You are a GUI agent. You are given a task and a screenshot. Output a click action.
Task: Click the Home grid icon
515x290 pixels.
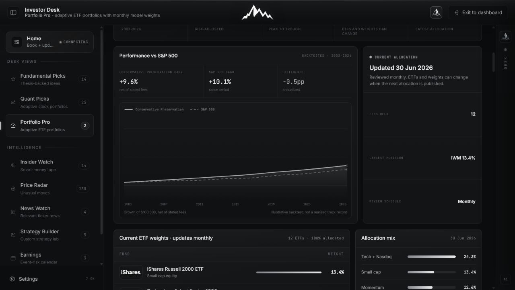point(17,42)
